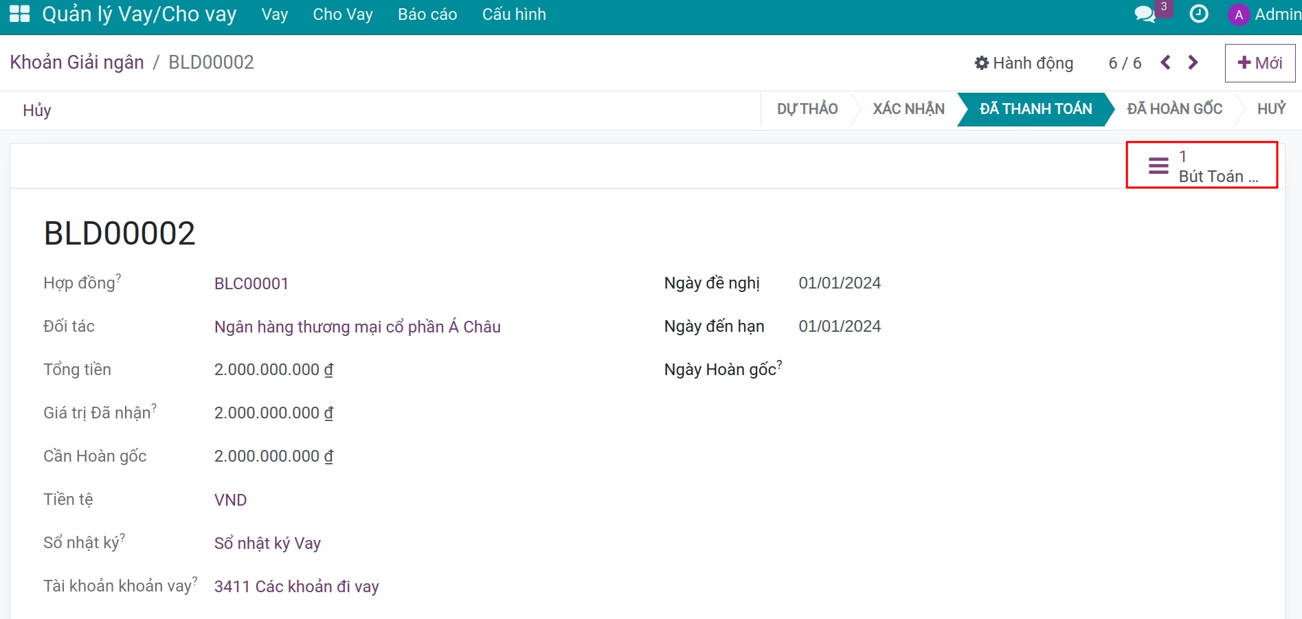Open partner Ngân hàng thương mại cổ phần Á Châu

357,327
